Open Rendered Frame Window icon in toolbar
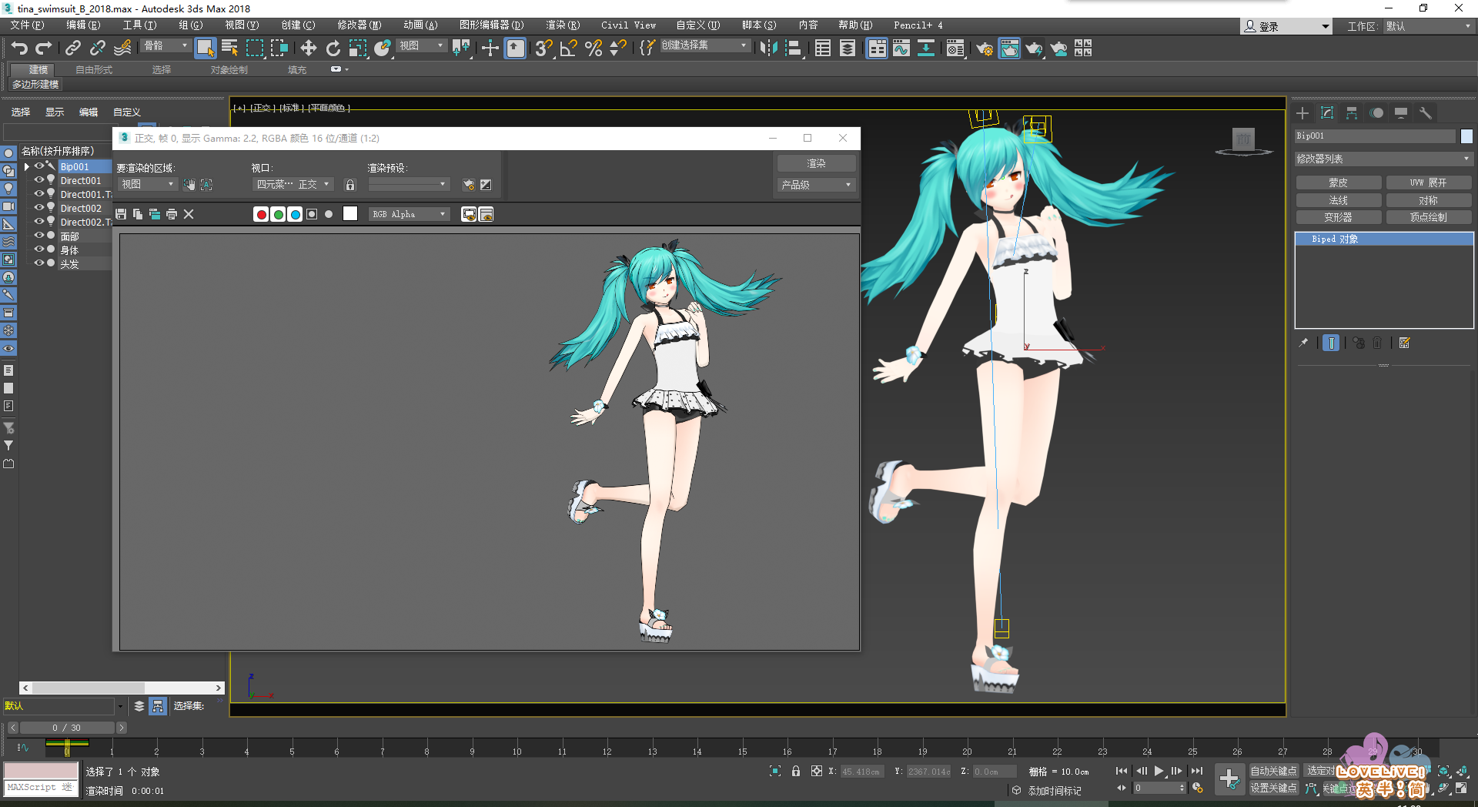This screenshot has width=1478, height=807. click(x=1009, y=49)
